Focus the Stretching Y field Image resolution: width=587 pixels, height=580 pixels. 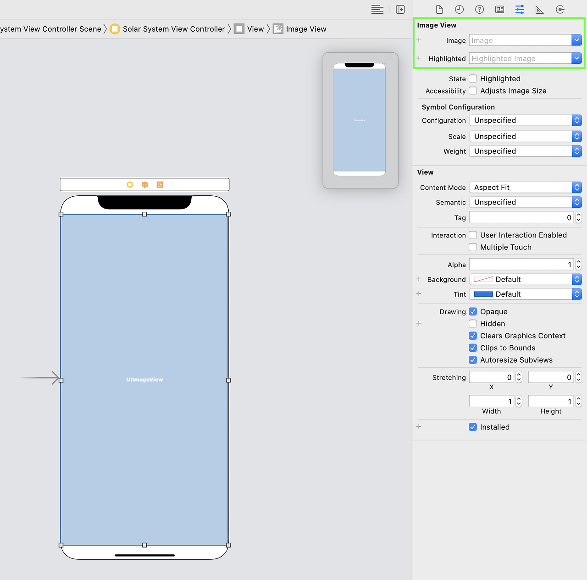point(551,377)
